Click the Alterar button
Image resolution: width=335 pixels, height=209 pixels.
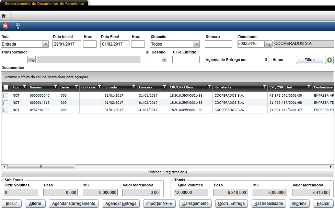[35, 204]
